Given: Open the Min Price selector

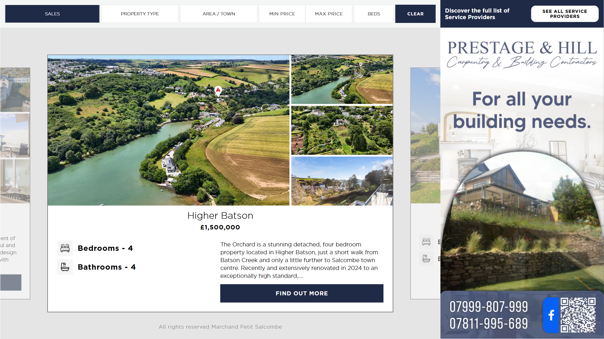Looking at the screenshot, I should [282, 14].
